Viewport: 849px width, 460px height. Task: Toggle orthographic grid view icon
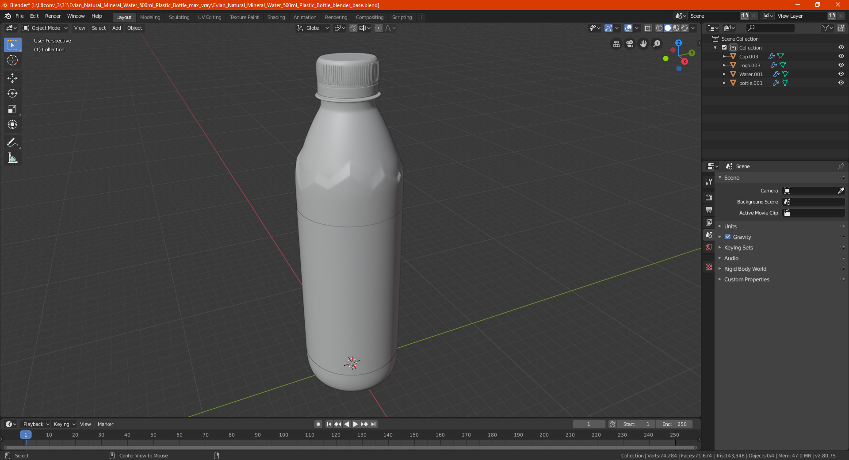616,44
